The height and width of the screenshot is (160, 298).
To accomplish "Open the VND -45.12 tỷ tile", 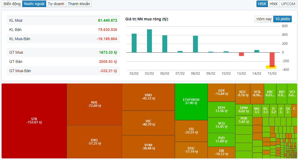I will click(x=148, y=97).
